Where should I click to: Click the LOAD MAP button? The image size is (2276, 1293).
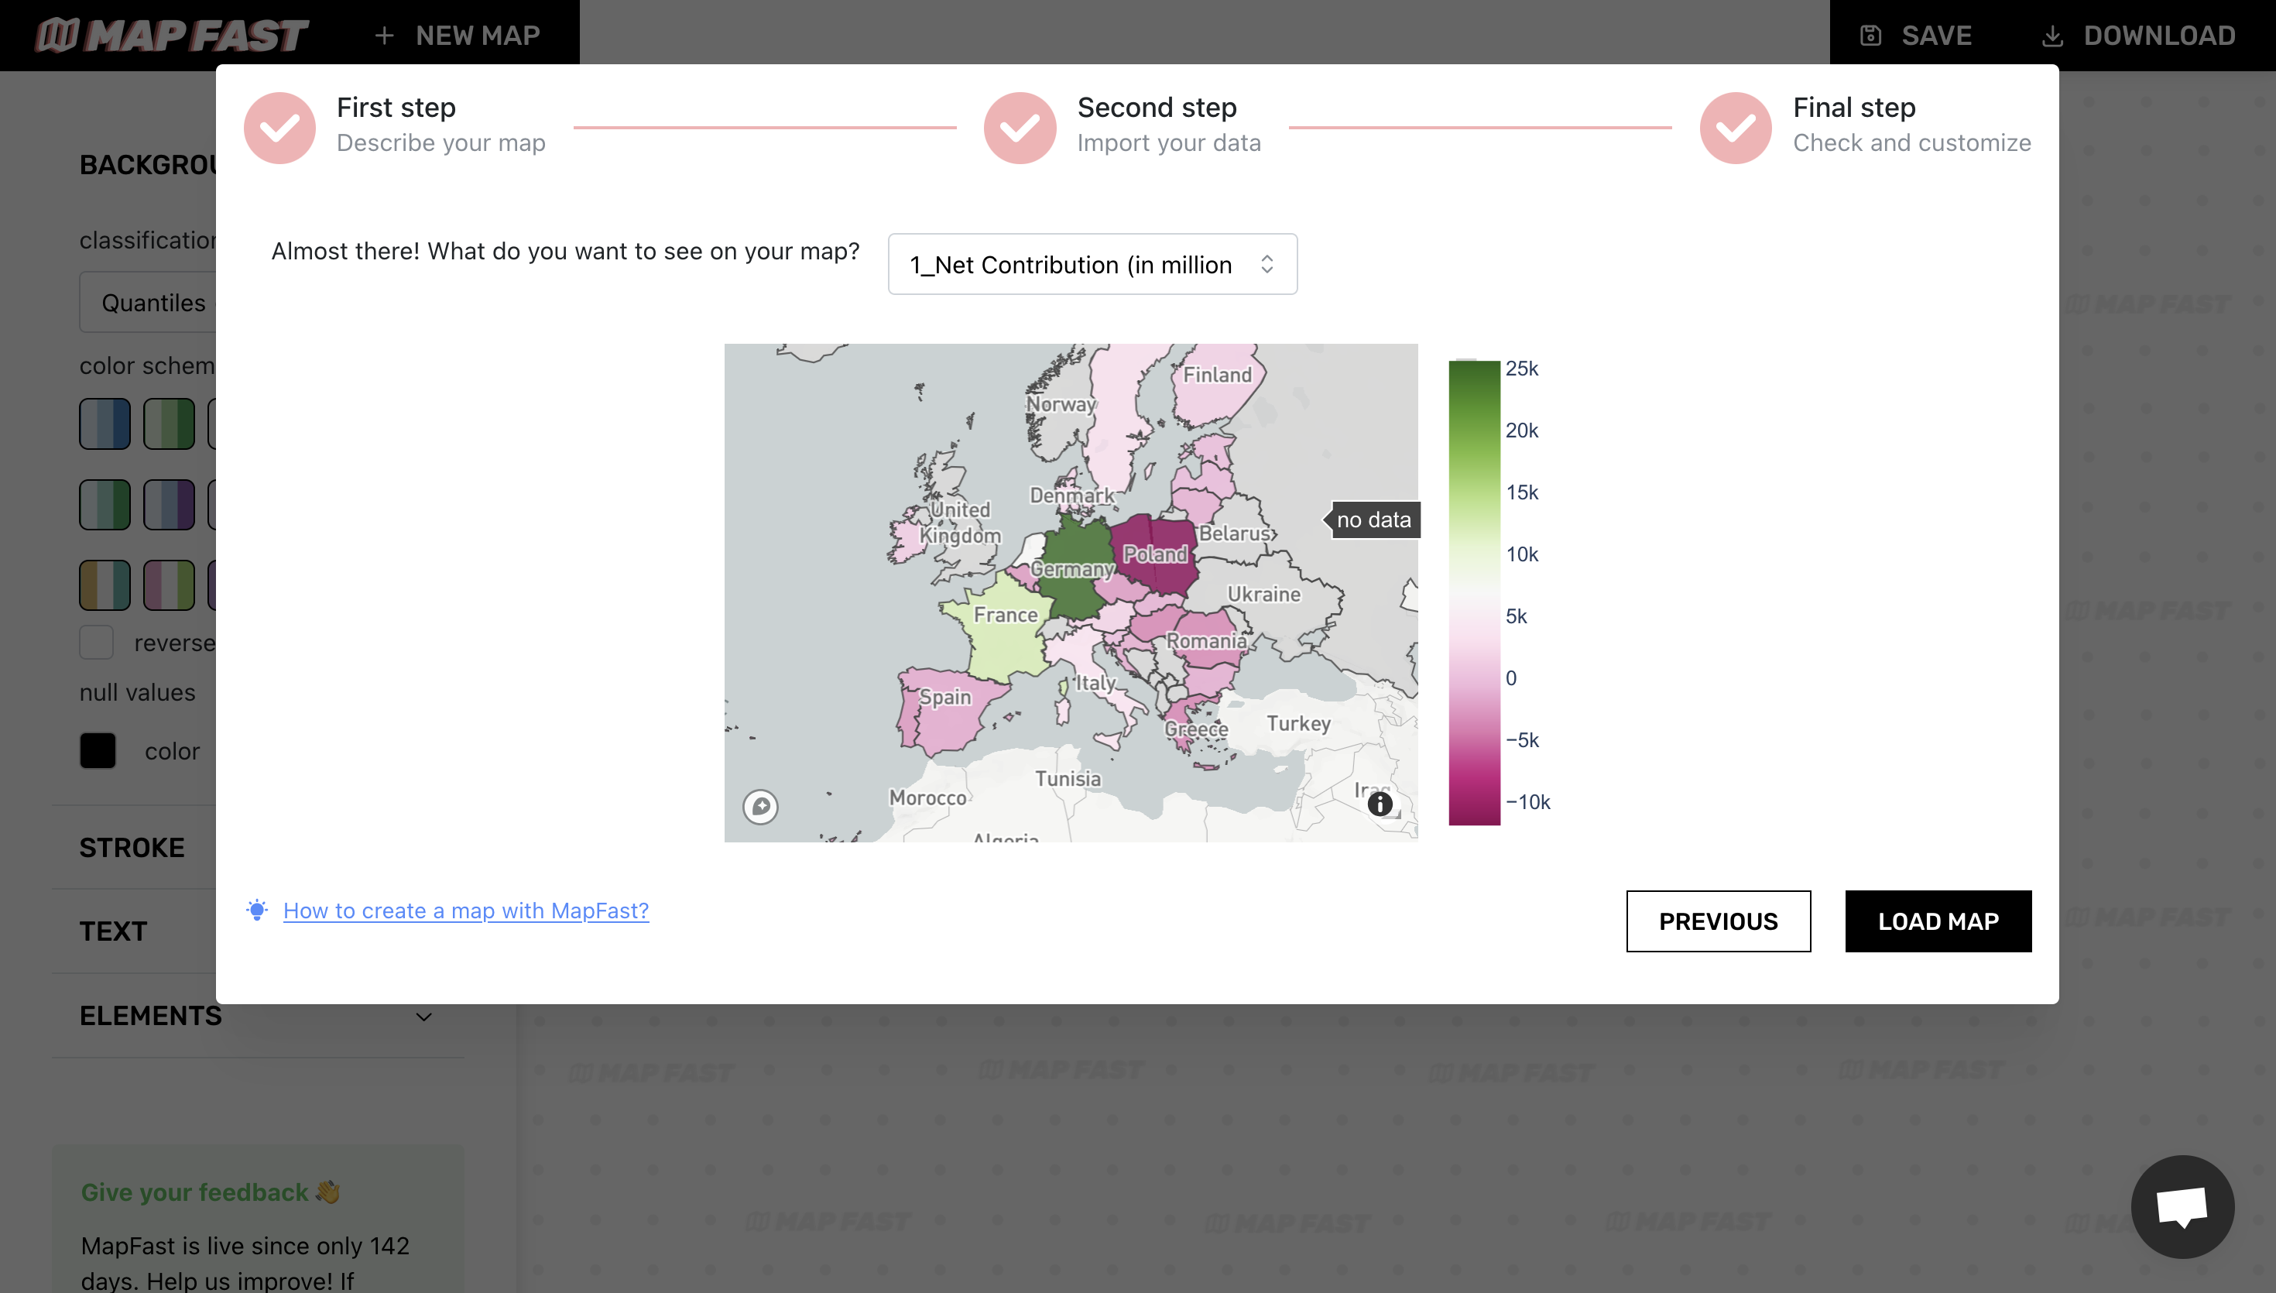(x=1938, y=921)
